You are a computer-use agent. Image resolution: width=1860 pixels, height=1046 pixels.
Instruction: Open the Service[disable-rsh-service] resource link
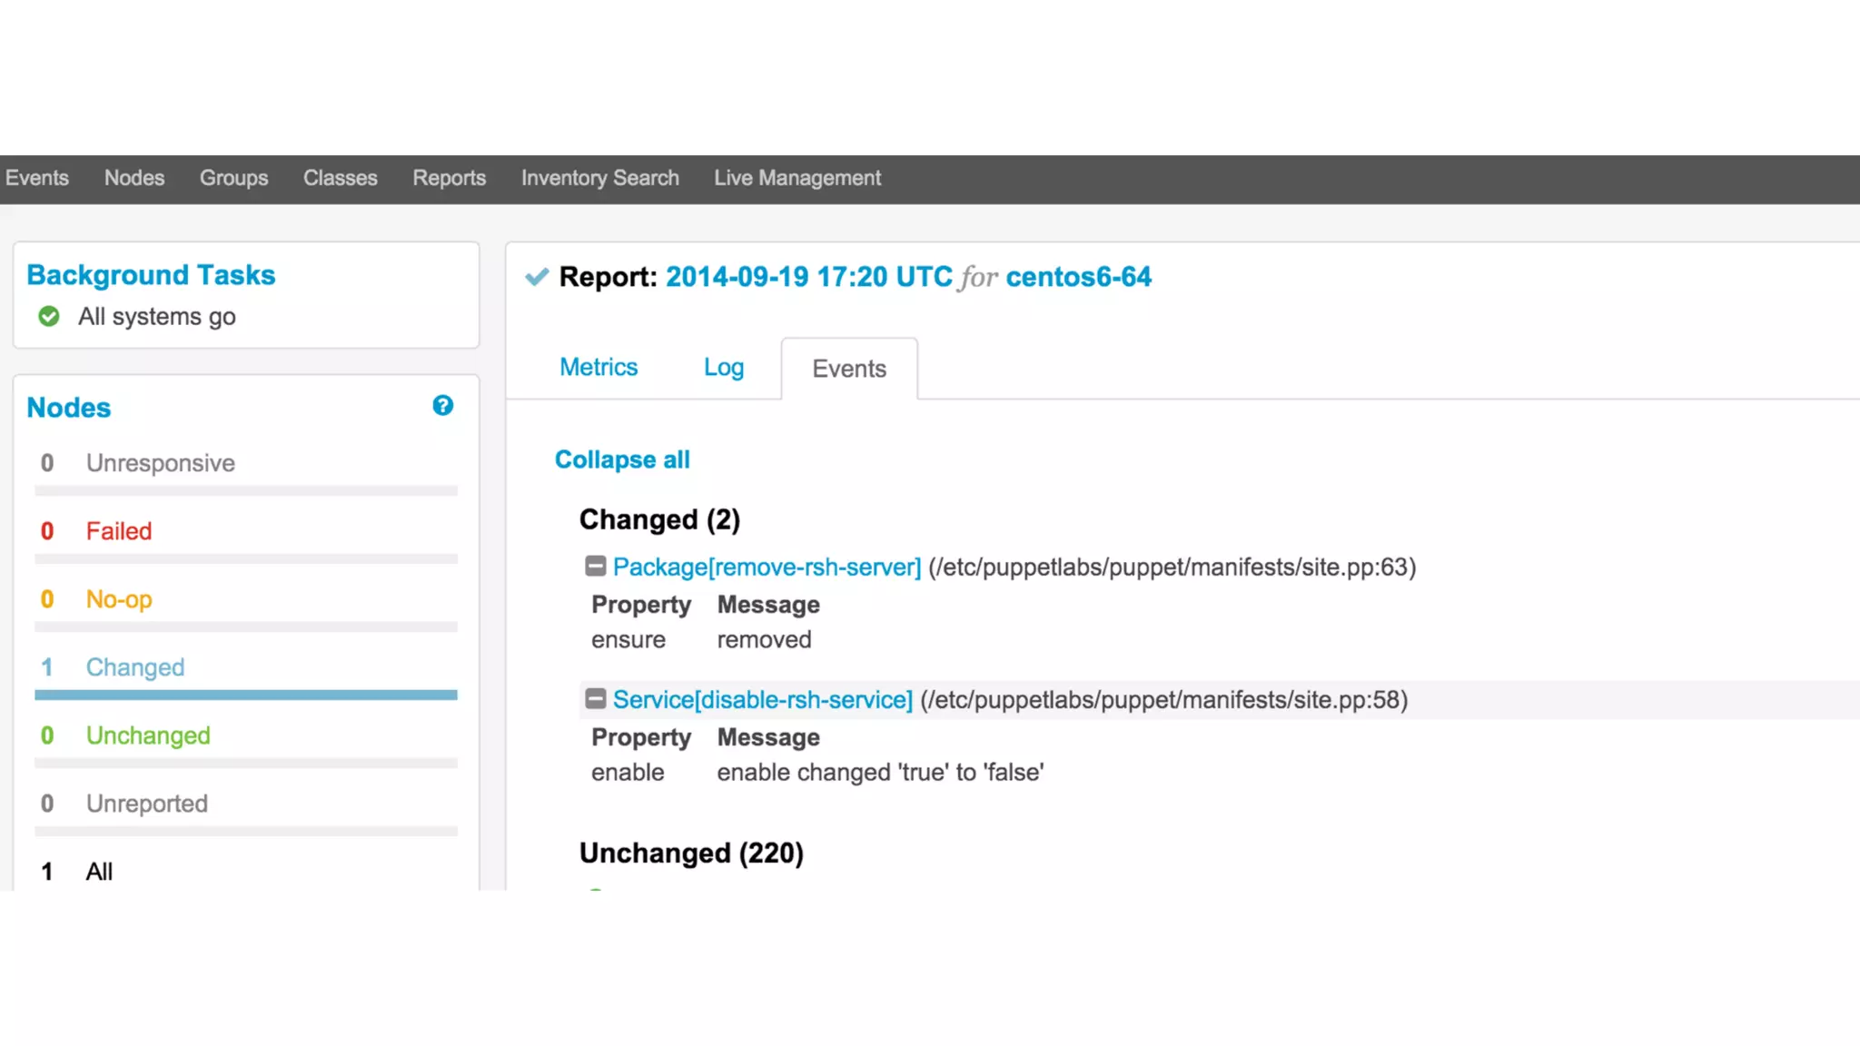pyautogui.click(x=762, y=699)
